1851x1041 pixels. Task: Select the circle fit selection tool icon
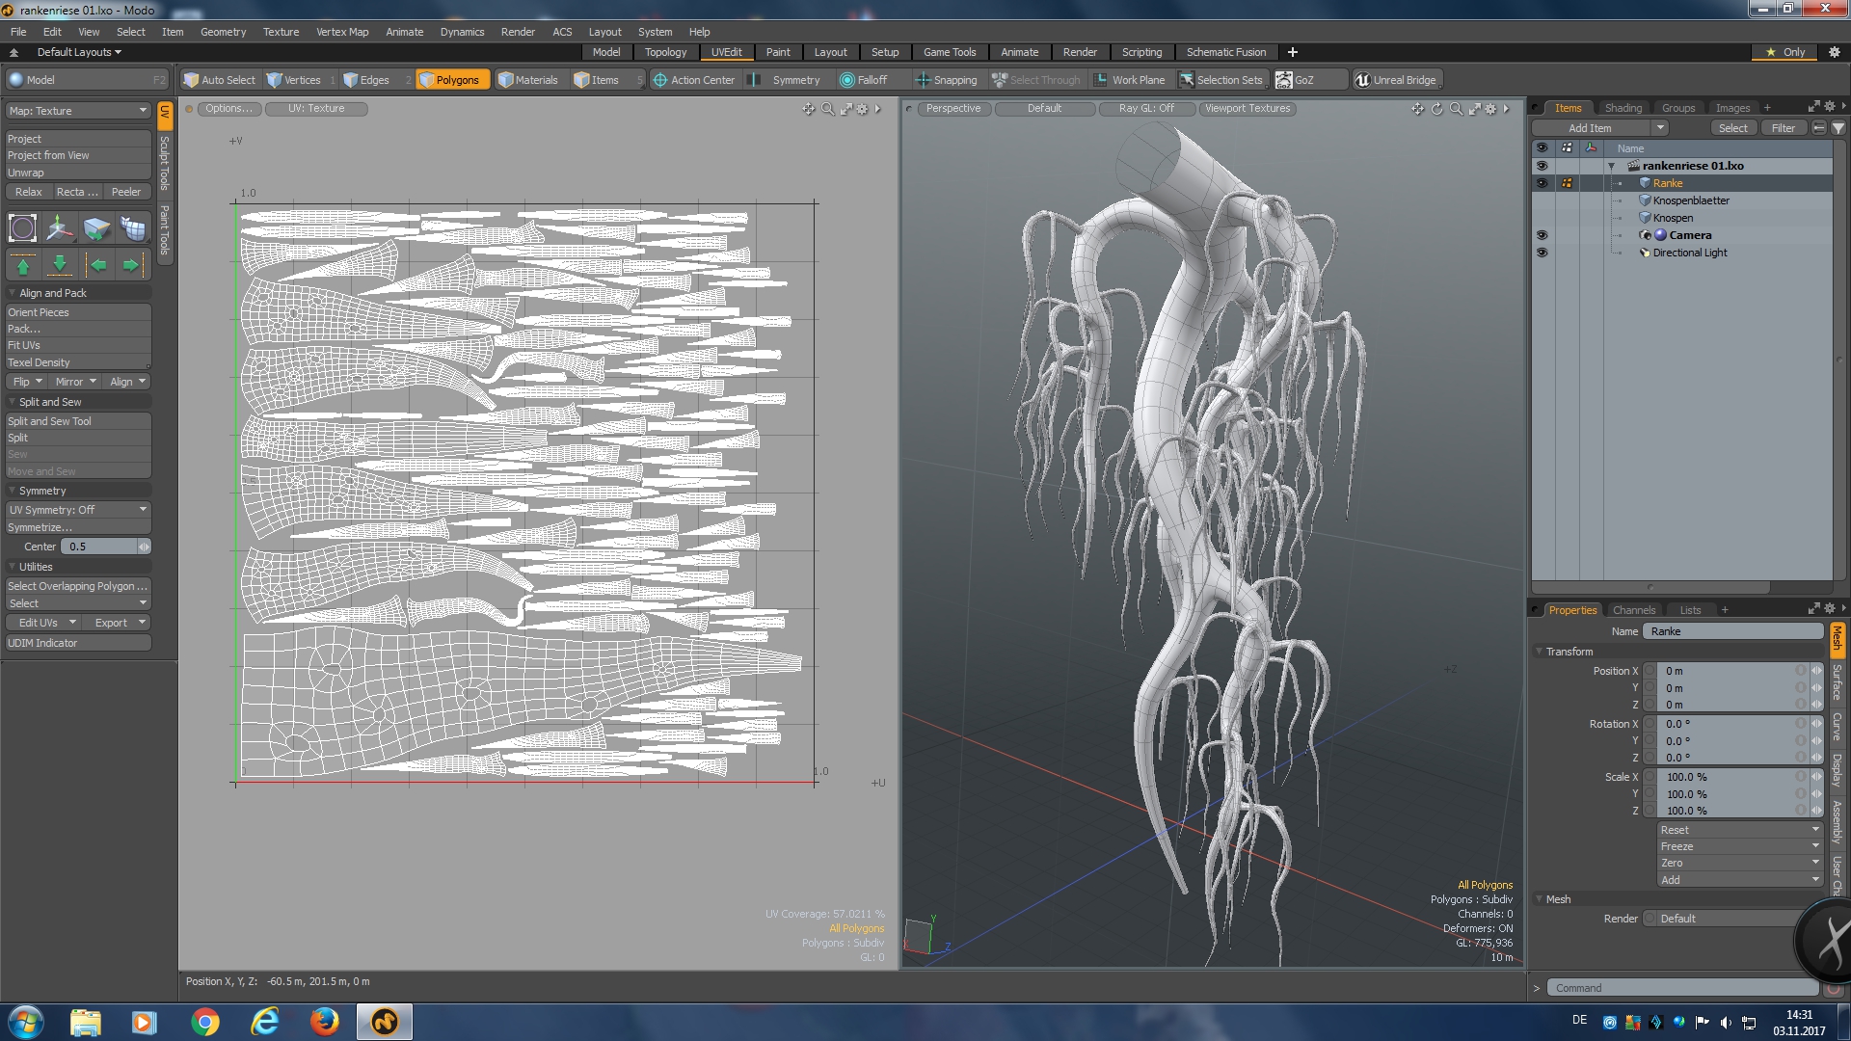click(x=22, y=228)
